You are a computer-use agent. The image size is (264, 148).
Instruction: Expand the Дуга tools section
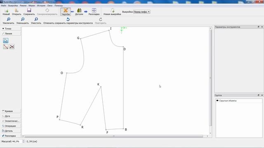pyautogui.click(x=11, y=116)
